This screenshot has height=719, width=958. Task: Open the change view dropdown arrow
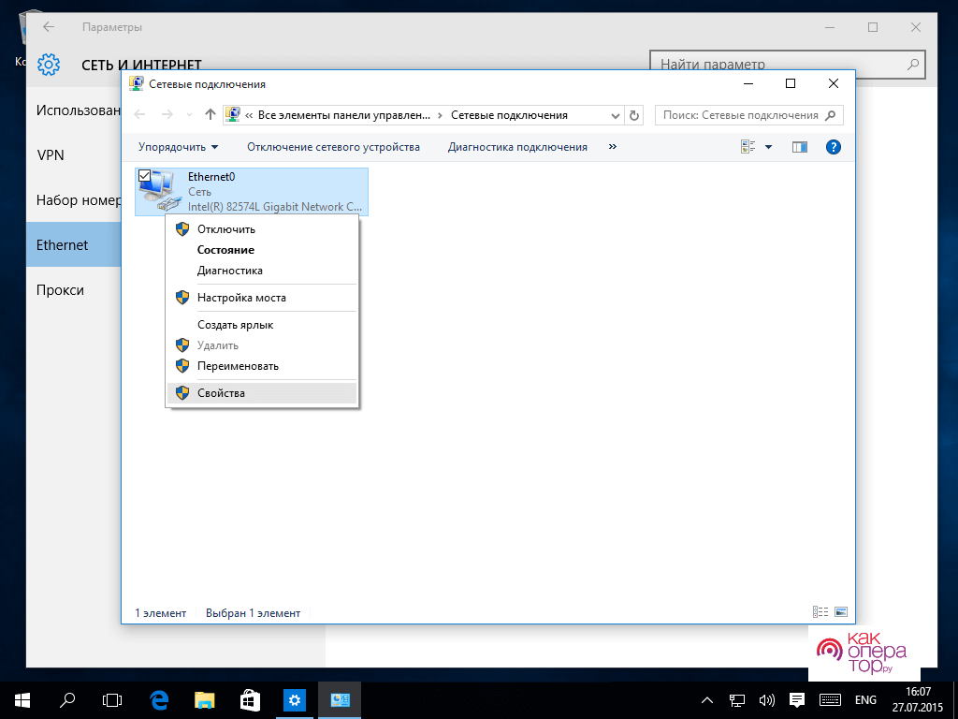tap(769, 147)
